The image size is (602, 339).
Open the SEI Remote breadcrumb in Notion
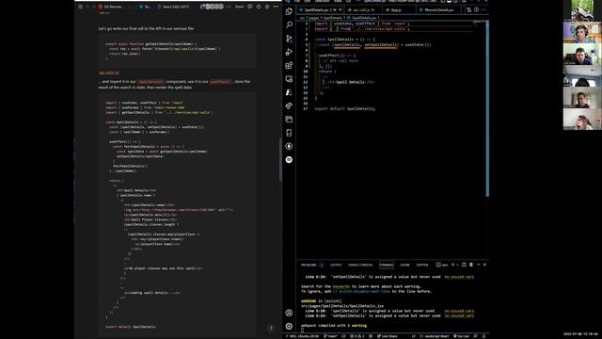pos(111,7)
